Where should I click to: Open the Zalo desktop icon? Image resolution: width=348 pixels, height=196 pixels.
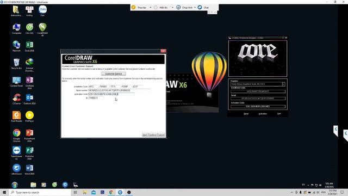pyautogui.click(x=42, y=11)
